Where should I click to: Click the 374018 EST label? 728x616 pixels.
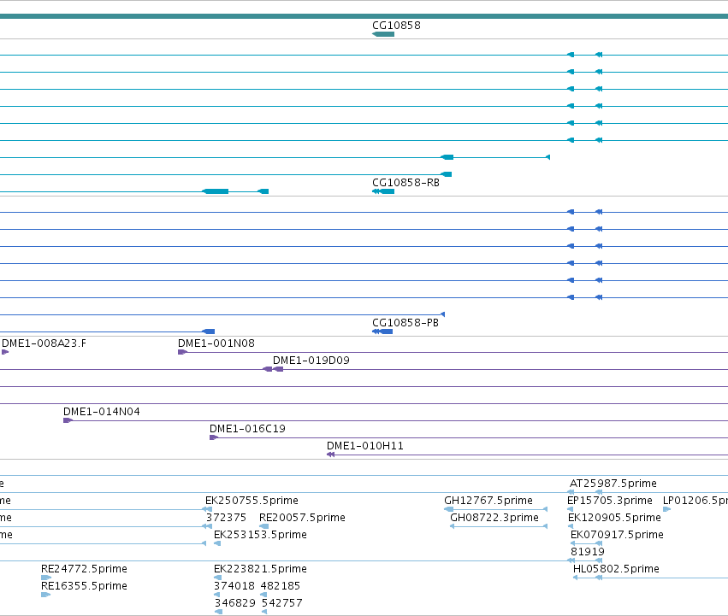[234, 587]
